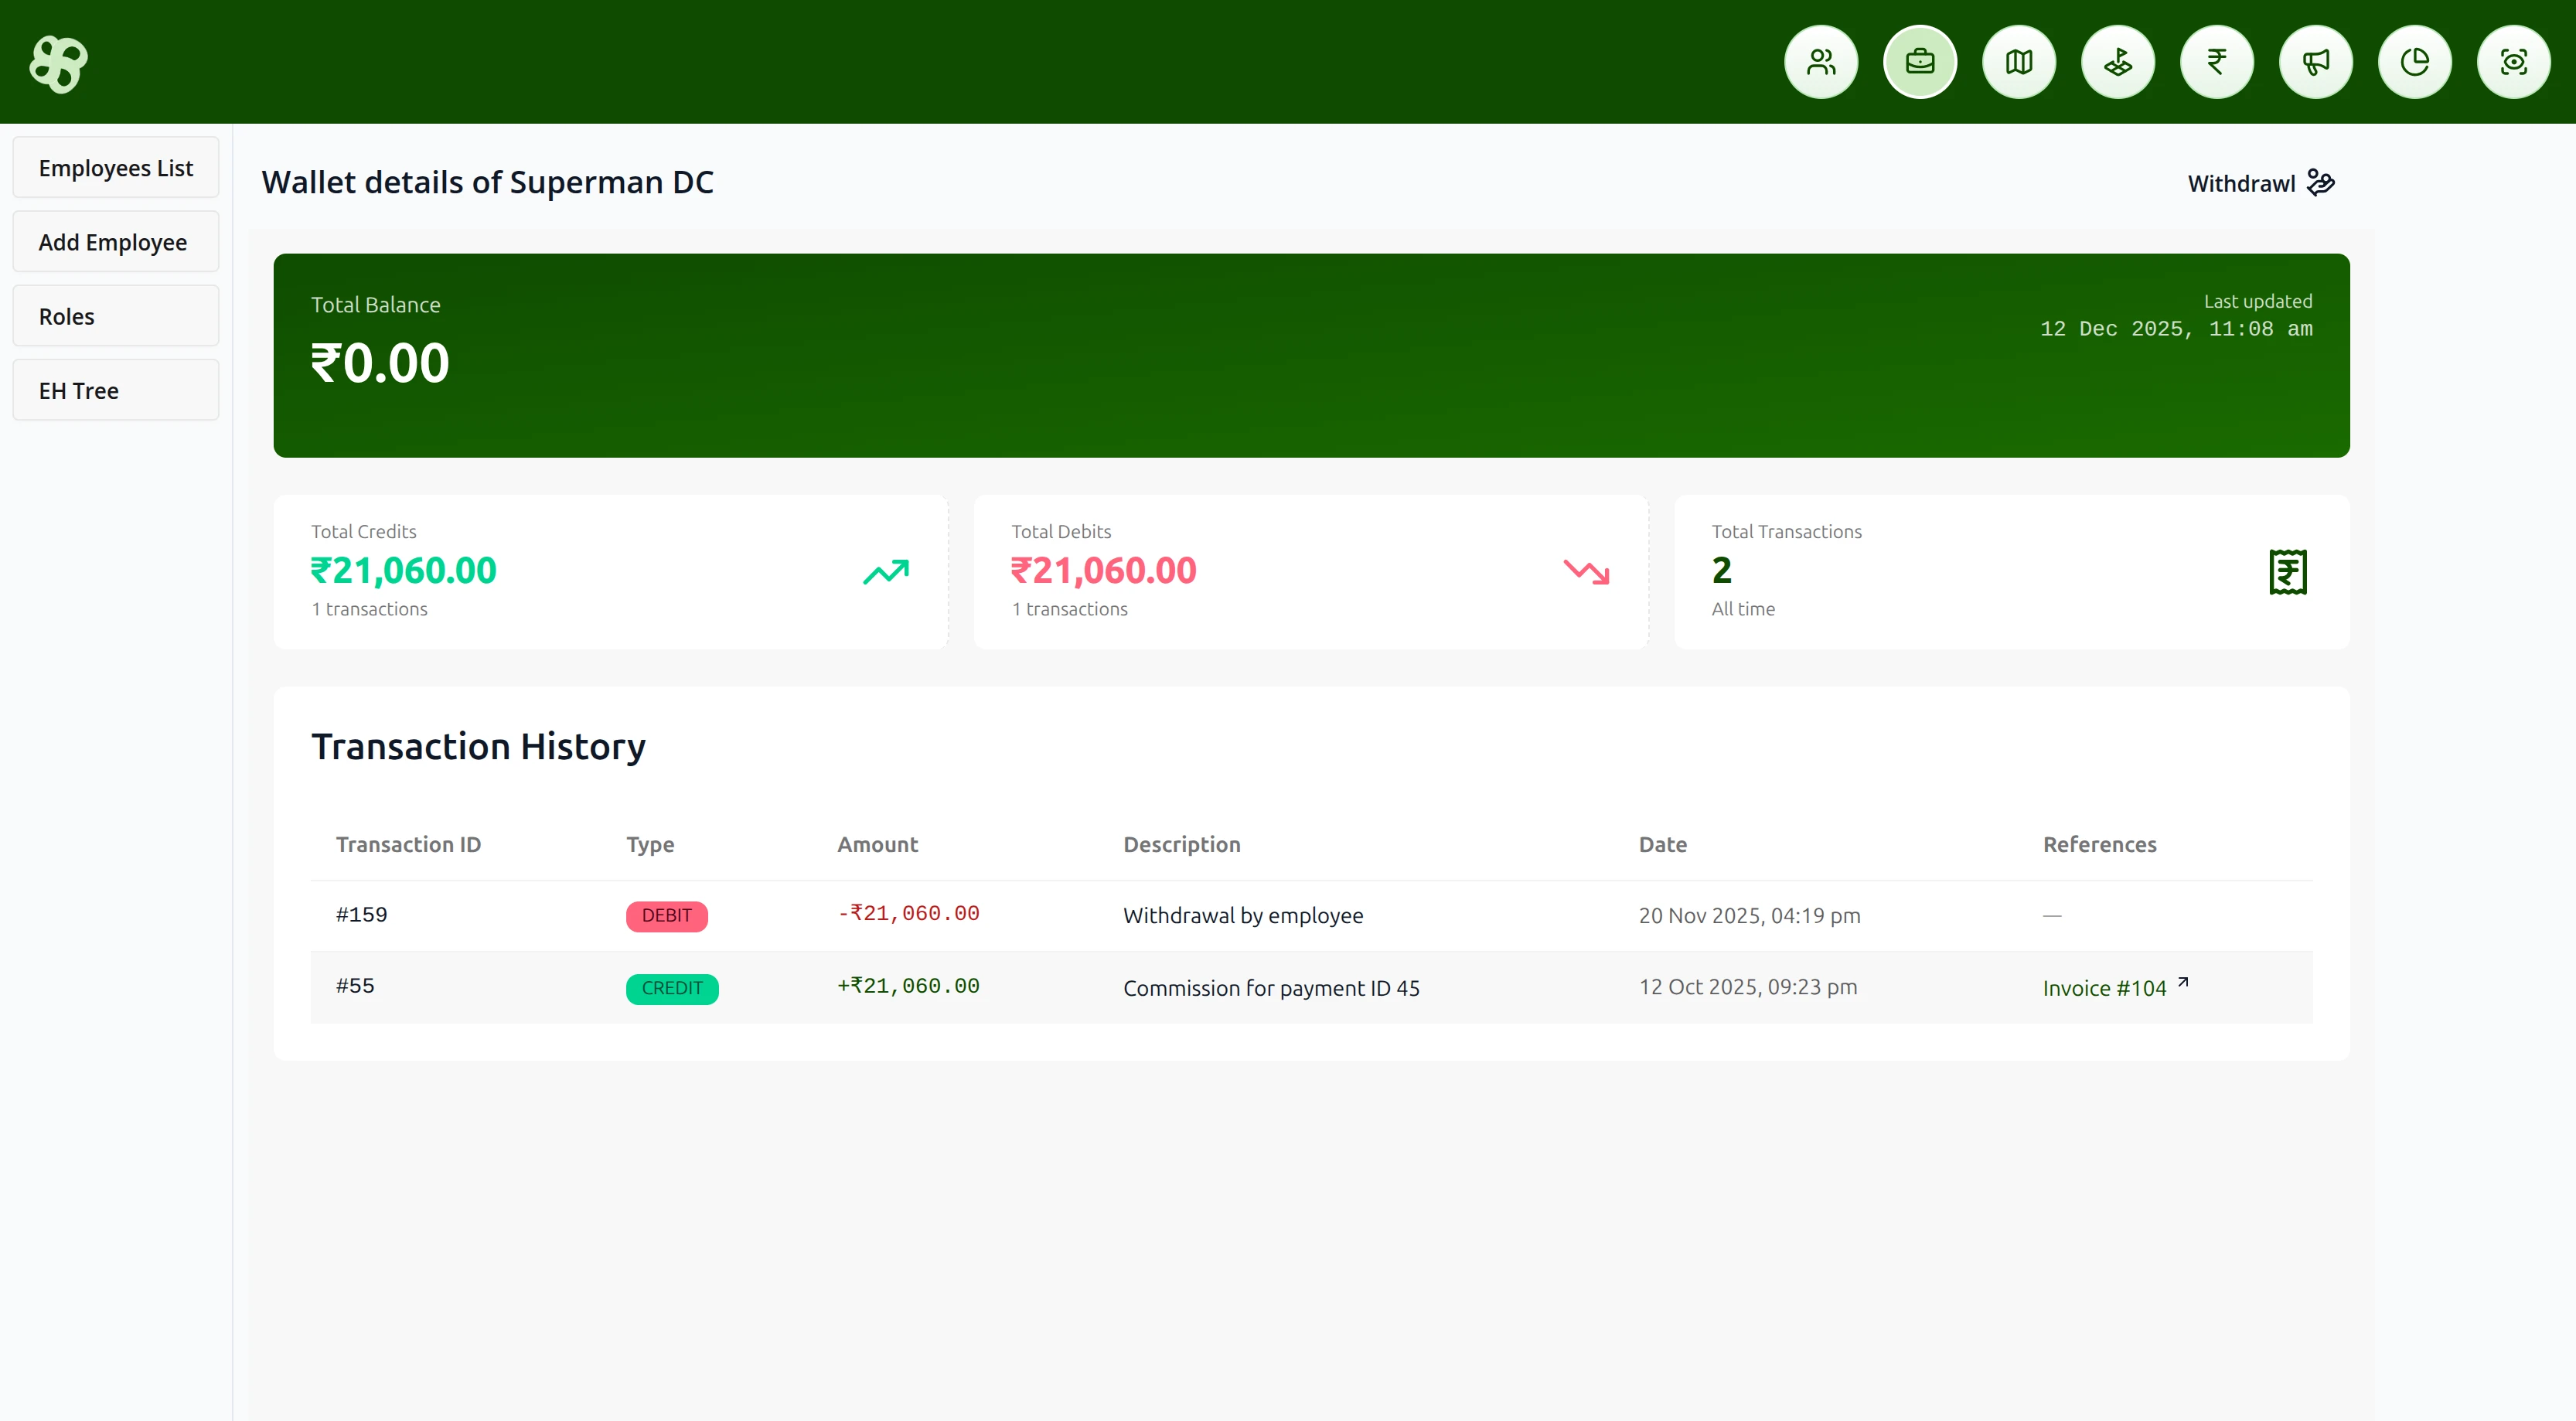
Task: Open the folded map icon
Action: (x=2019, y=62)
